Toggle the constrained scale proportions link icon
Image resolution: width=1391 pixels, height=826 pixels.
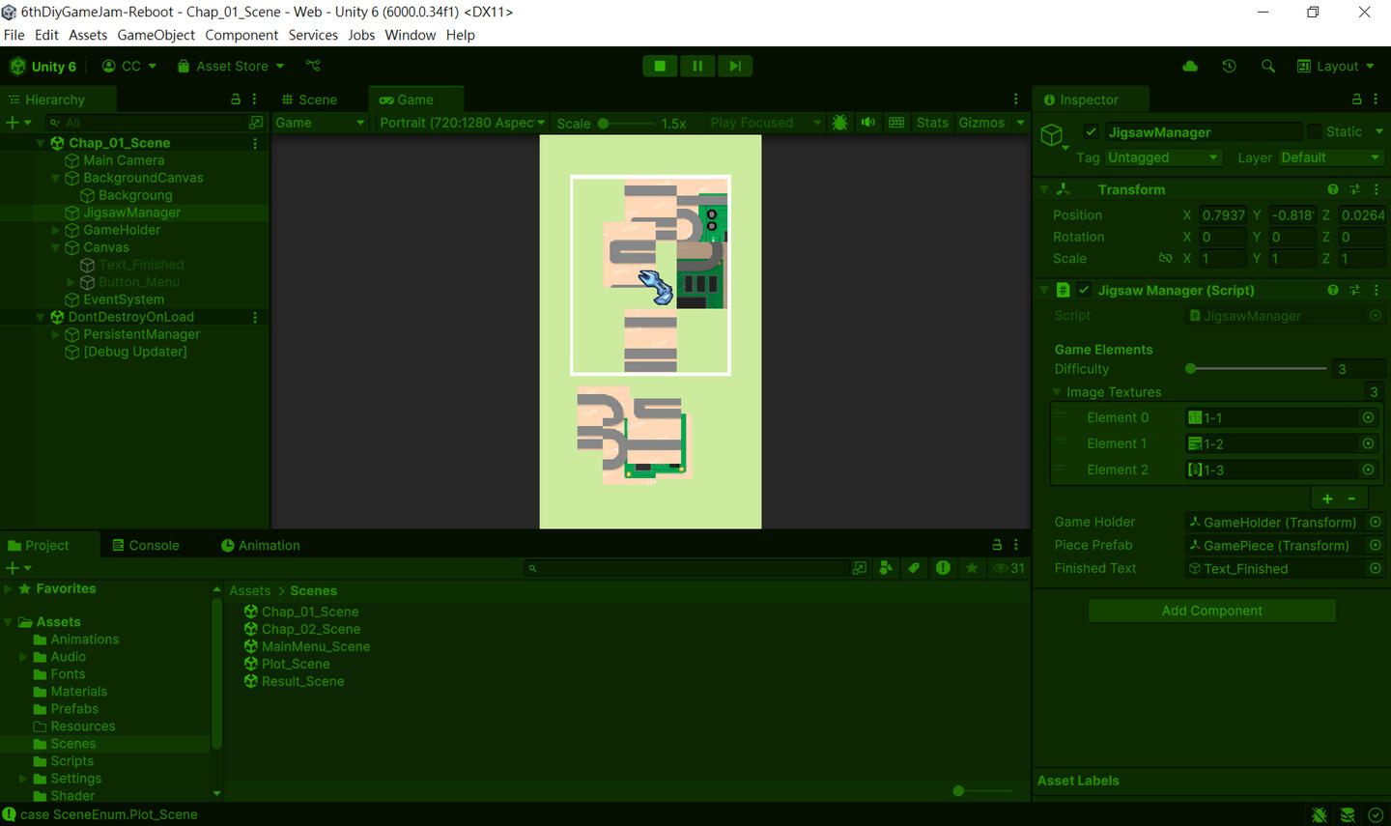pyautogui.click(x=1165, y=258)
